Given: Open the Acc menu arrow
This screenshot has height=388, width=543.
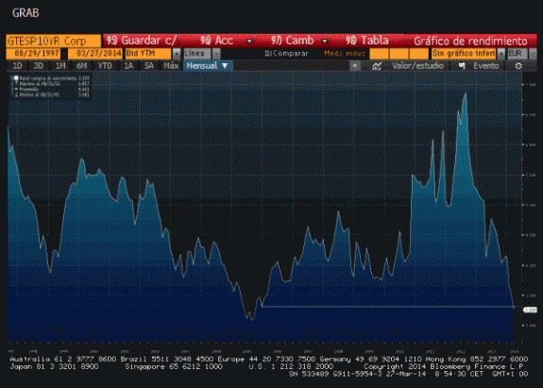Looking at the screenshot, I should coord(249,41).
